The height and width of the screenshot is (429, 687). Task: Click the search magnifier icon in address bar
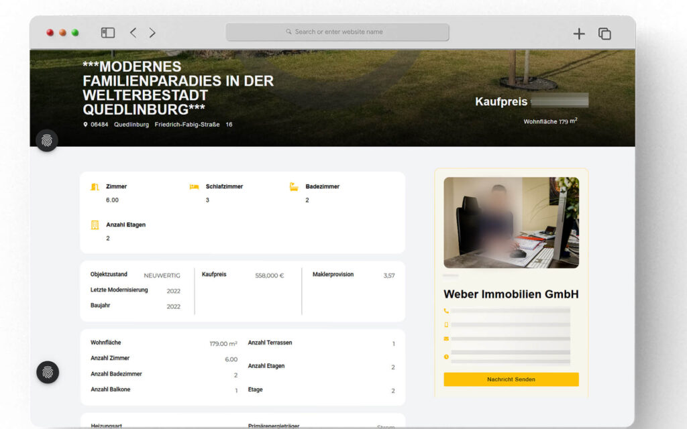click(288, 32)
